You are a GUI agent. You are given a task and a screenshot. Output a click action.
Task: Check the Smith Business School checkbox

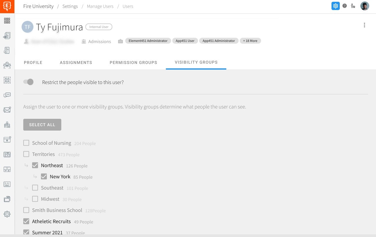click(x=26, y=210)
